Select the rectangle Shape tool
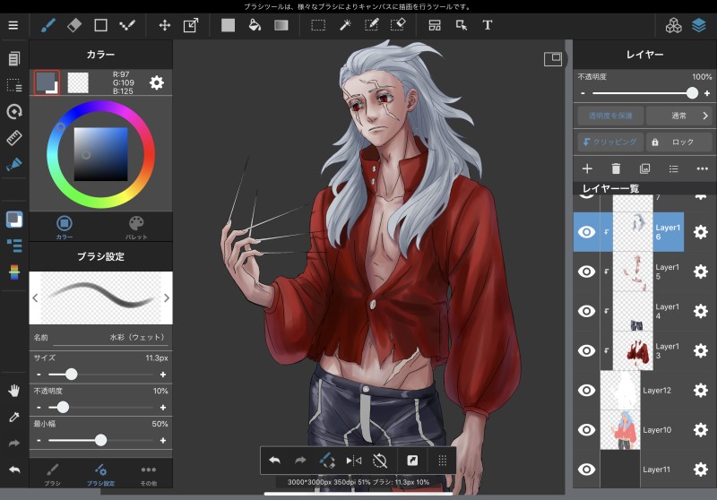This screenshot has width=717, height=500. (x=100, y=25)
